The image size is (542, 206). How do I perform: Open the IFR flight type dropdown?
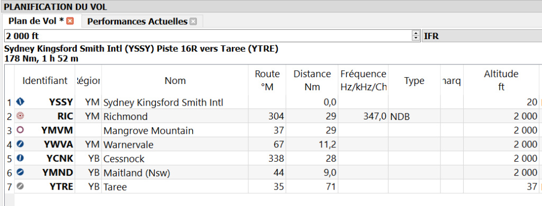(482, 35)
